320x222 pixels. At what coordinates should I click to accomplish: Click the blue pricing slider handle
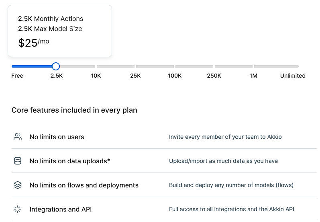click(x=56, y=66)
